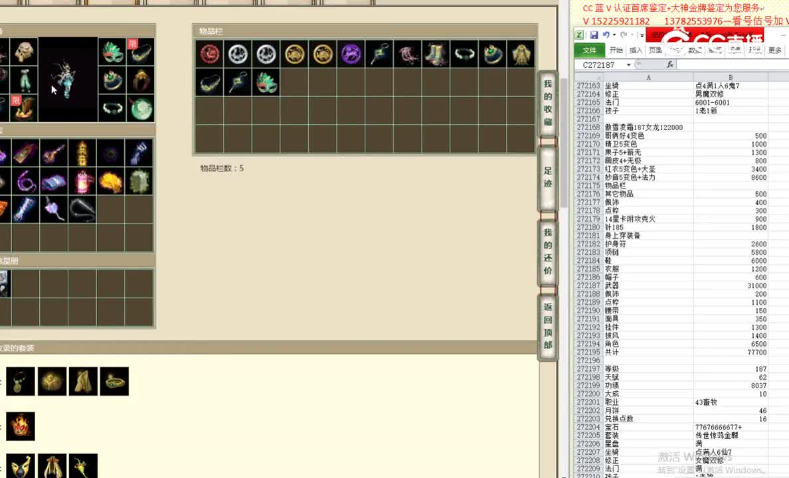Select row header 272187
789x478 pixels.
[x=588, y=285]
